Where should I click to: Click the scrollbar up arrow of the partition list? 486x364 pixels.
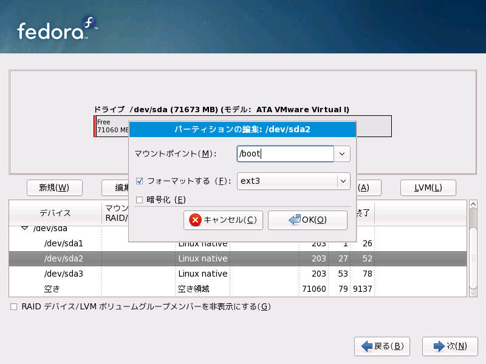click(x=473, y=204)
